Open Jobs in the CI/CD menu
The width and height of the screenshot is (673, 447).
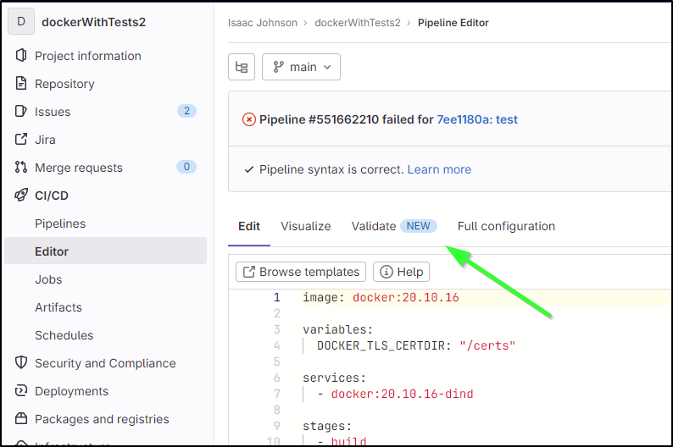(x=48, y=279)
